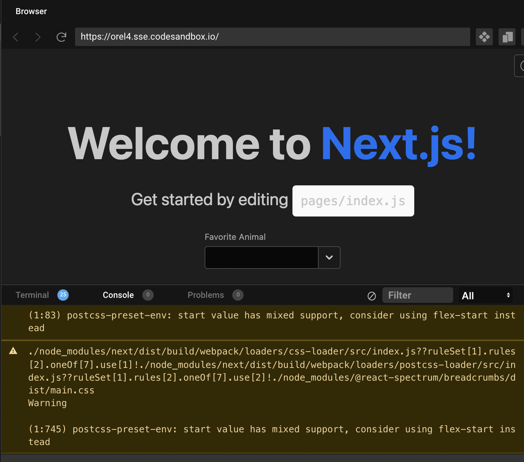524x462 pixels.
Task: Reload the current page
Action: tap(61, 37)
